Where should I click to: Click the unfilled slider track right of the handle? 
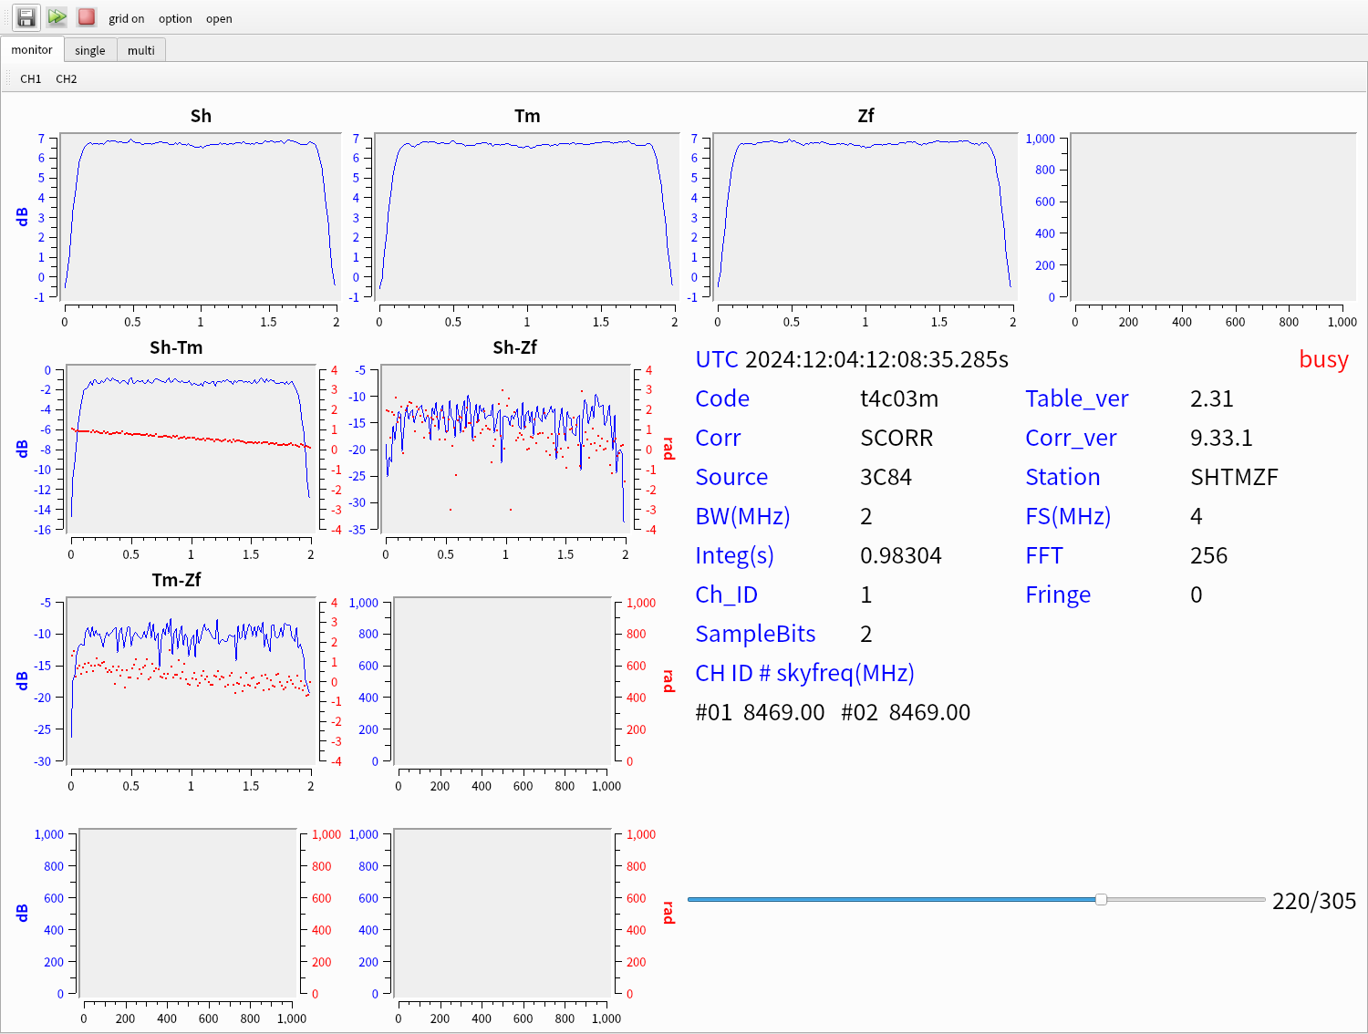[1186, 900]
